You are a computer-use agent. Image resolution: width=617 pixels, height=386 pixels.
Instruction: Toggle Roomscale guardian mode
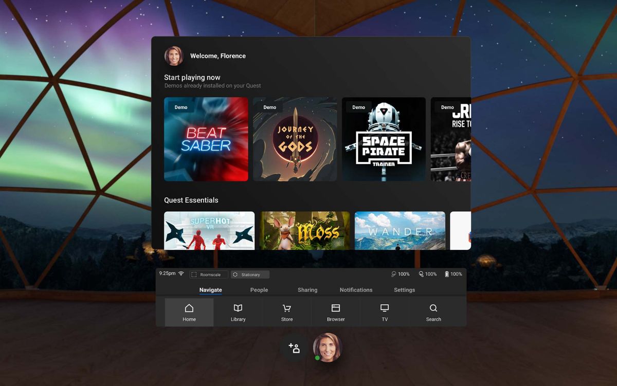(208, 274)
